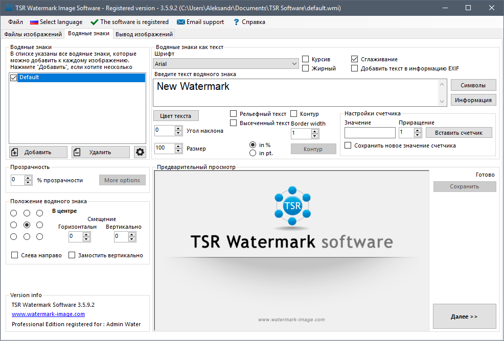Viewport: 504px width, 341px height.
Task: Click the text box scroll down arrow
Action: (x=442, y=102)
